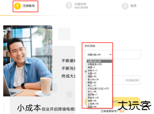
Task: Select 中国香港+852 option
Action: (99, 64)
